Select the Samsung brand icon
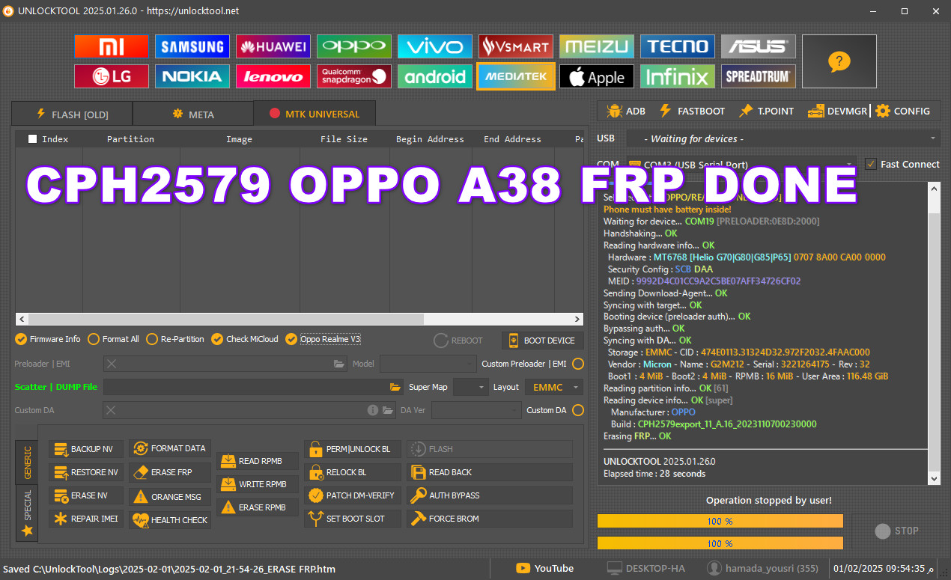This screenshot has width=951, height=580. click(192, 46)
